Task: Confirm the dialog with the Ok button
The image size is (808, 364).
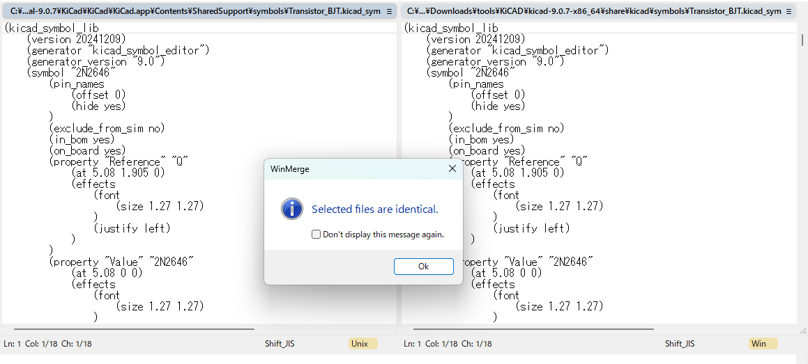Action: pos(424,267)
